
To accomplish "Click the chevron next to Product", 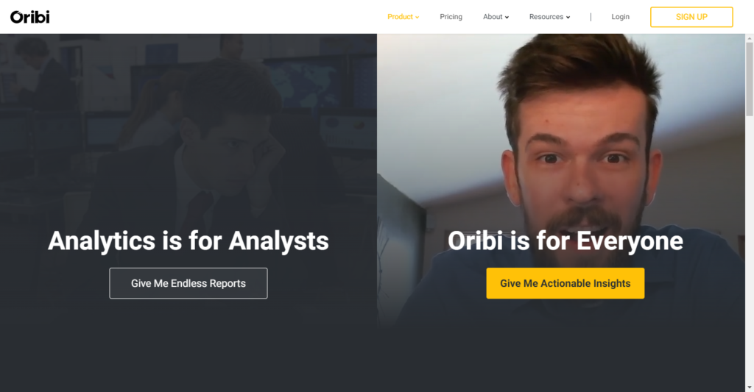I will click(x=417, y=18).
